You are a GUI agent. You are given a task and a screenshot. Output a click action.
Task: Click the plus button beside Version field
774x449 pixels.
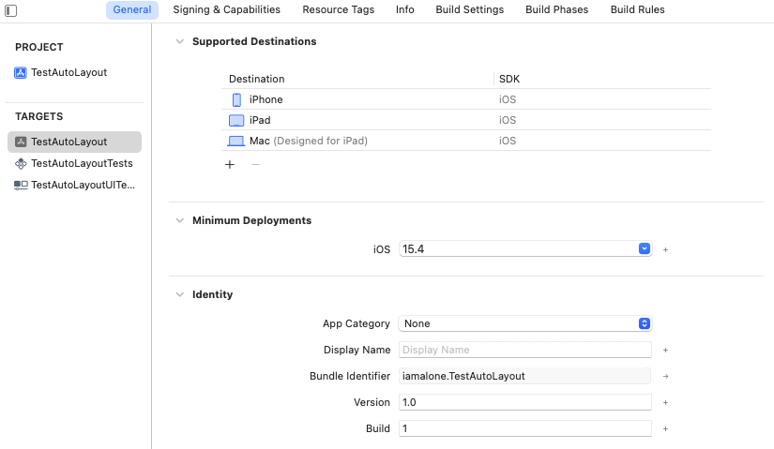pos(665,402)
